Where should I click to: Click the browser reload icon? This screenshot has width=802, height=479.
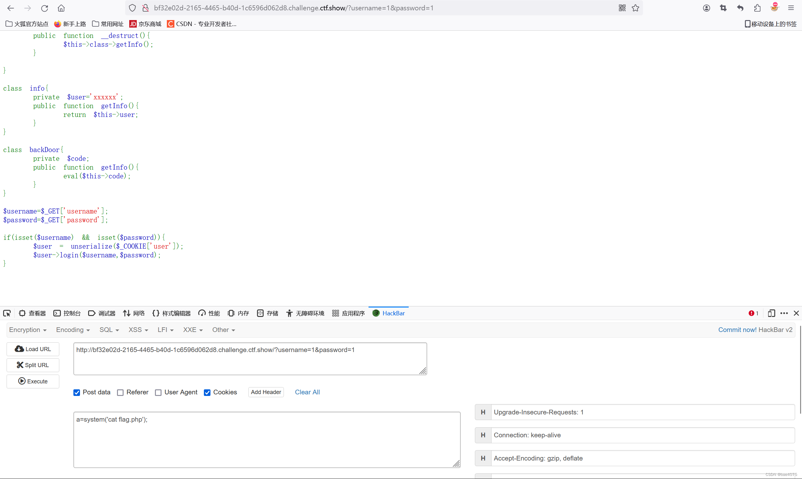pyautogui.click(x=45, y=8)
